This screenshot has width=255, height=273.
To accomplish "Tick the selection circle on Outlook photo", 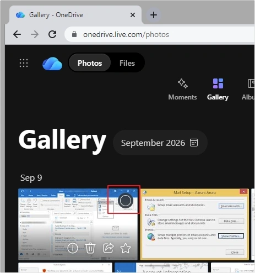I will 126,201.
